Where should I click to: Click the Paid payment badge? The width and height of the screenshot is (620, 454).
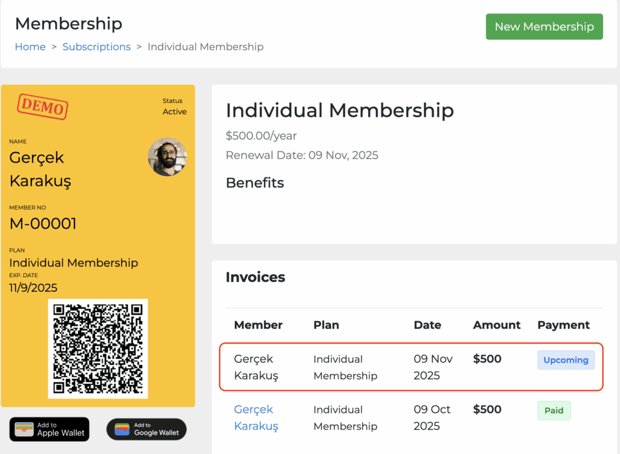point(553,410)
